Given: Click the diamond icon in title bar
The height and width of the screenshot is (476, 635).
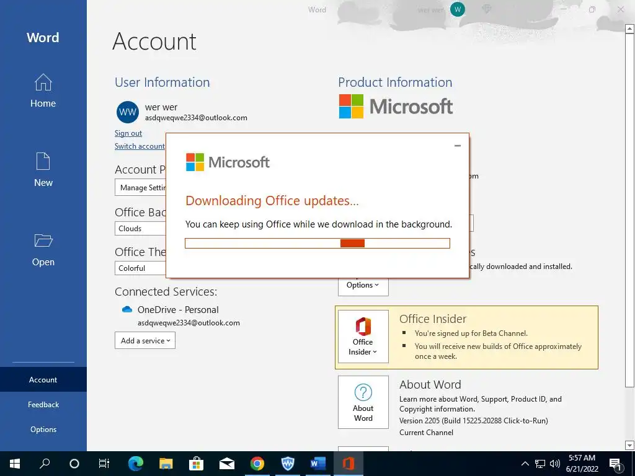Looking at the screenshot, I should click(x=487, y=9).
